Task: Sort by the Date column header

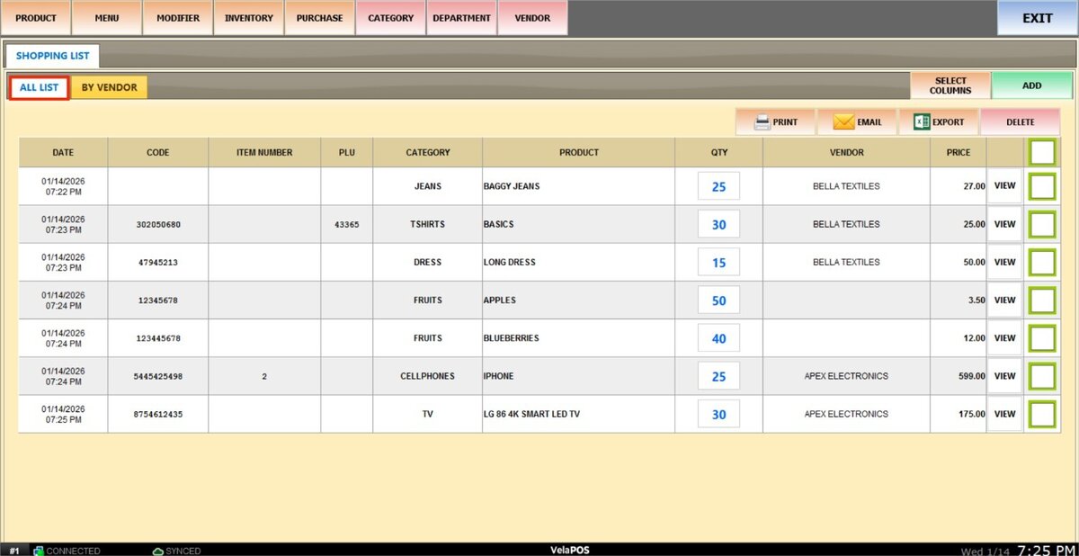Action: click(x=63, y=152)
